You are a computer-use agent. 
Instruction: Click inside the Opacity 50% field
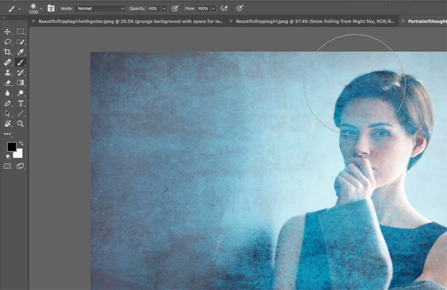coord(154,8)
